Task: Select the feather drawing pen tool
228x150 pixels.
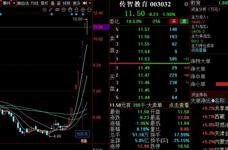Action: coord(51,10)
